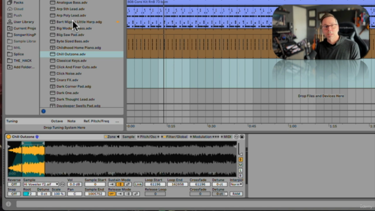
Task: Toggle the Chill Outzone device activator
Action: 9,137
